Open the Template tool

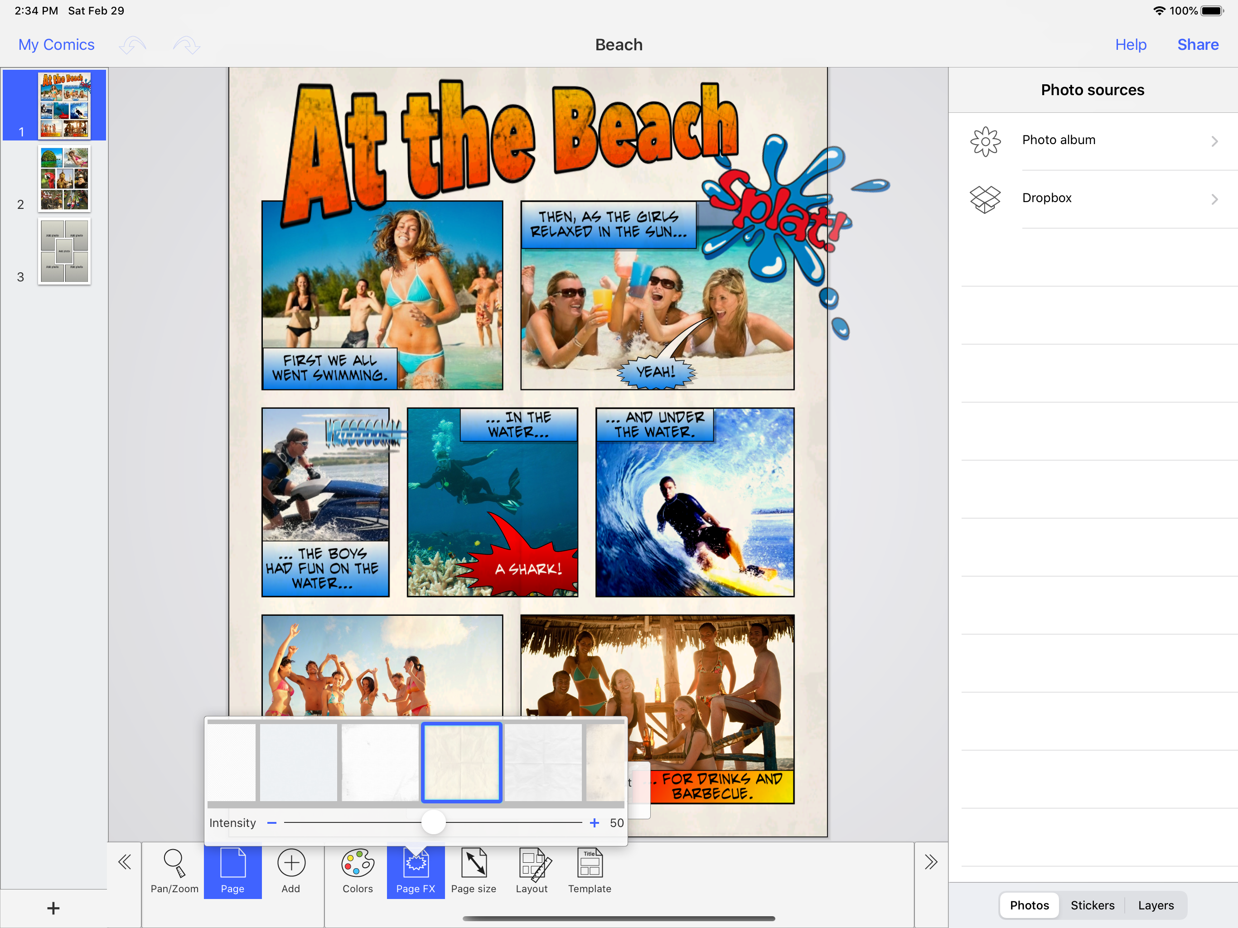590,870
